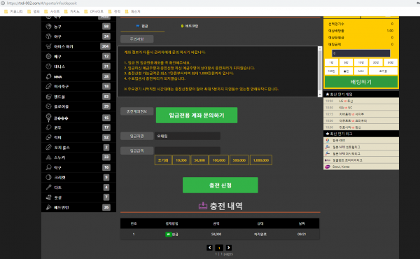Open the Korea KBO league logo
The width and height of the screenshot is (420, 259).
[x=328, y=140]
